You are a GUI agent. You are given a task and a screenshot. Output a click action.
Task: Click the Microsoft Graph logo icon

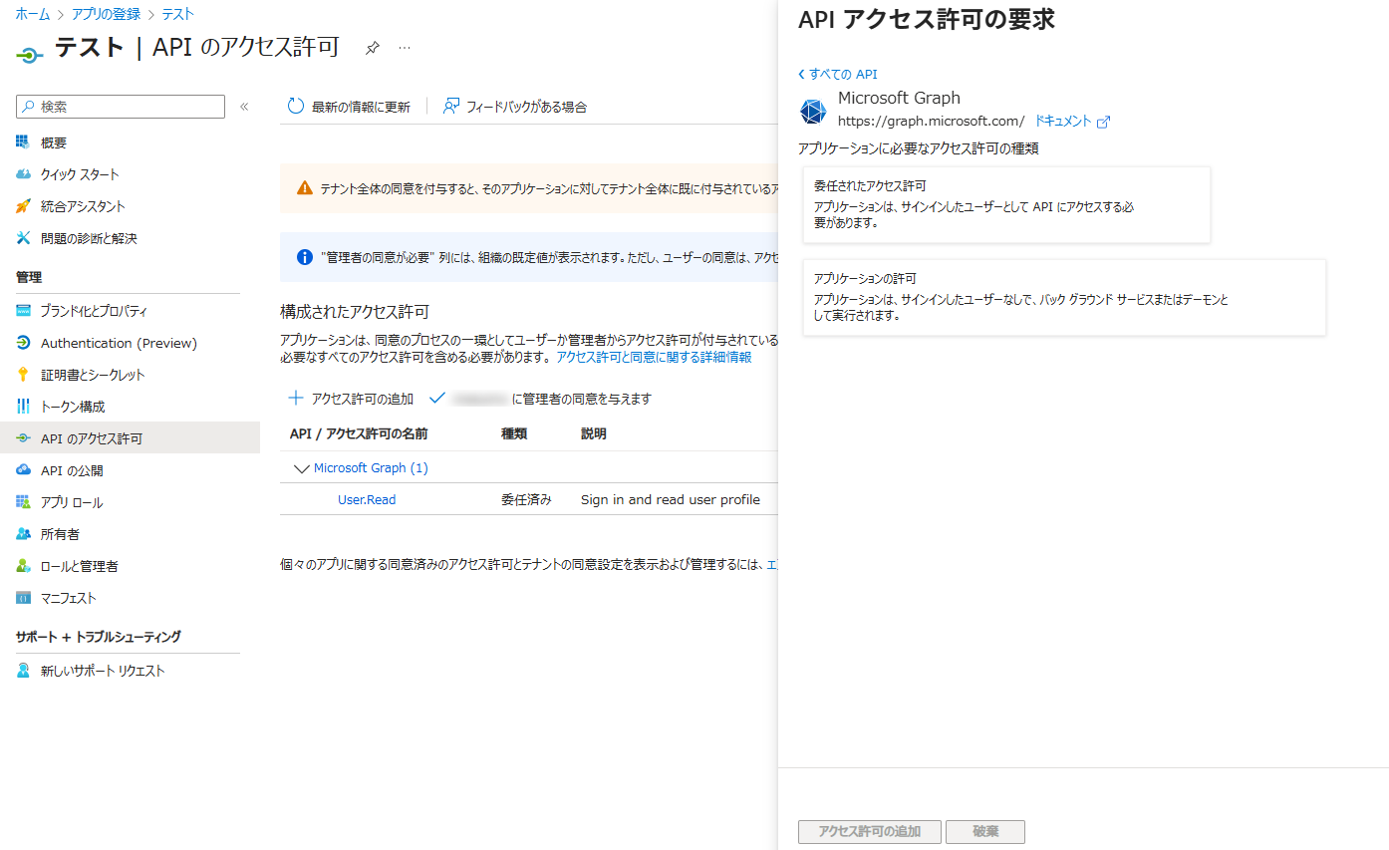coord(814,112)
